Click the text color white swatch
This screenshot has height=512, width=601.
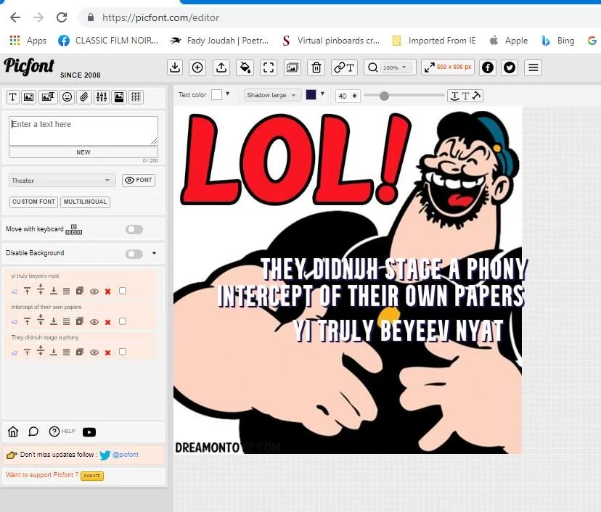pos(216,94)
